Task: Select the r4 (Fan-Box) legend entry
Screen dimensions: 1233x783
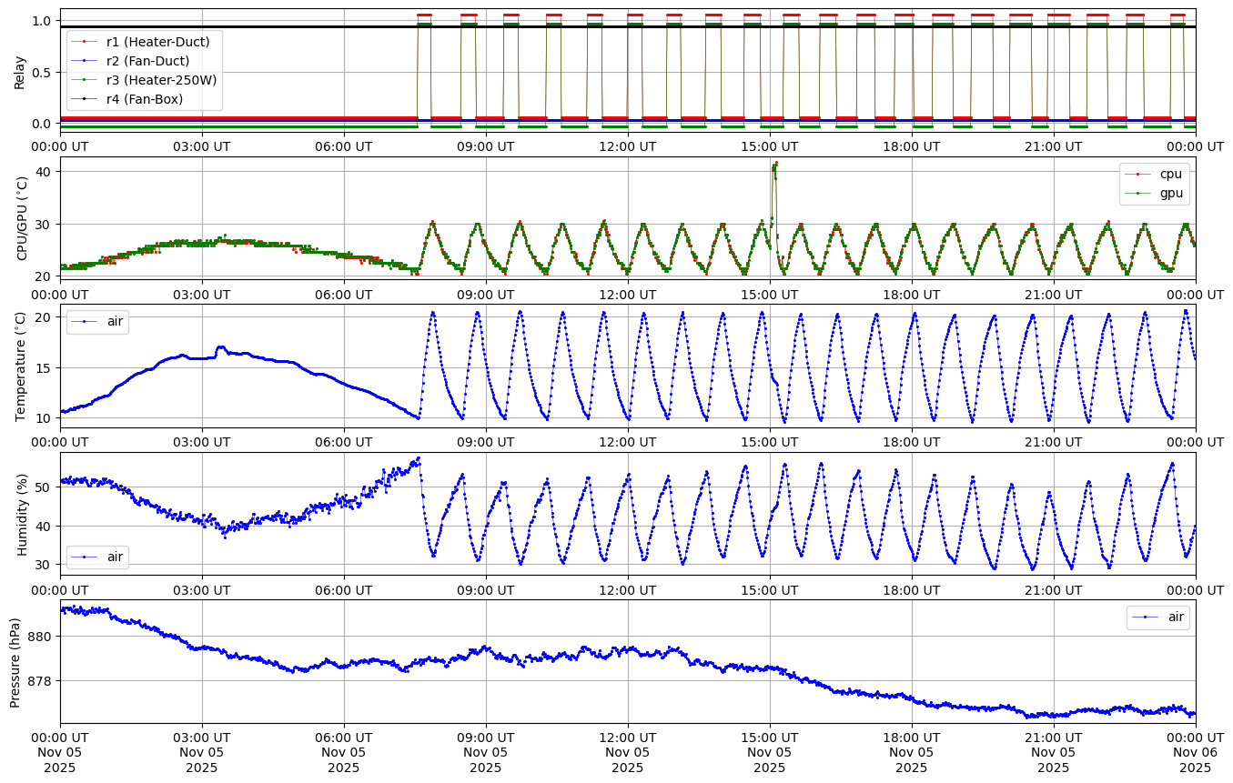Action: click(144, 98)
